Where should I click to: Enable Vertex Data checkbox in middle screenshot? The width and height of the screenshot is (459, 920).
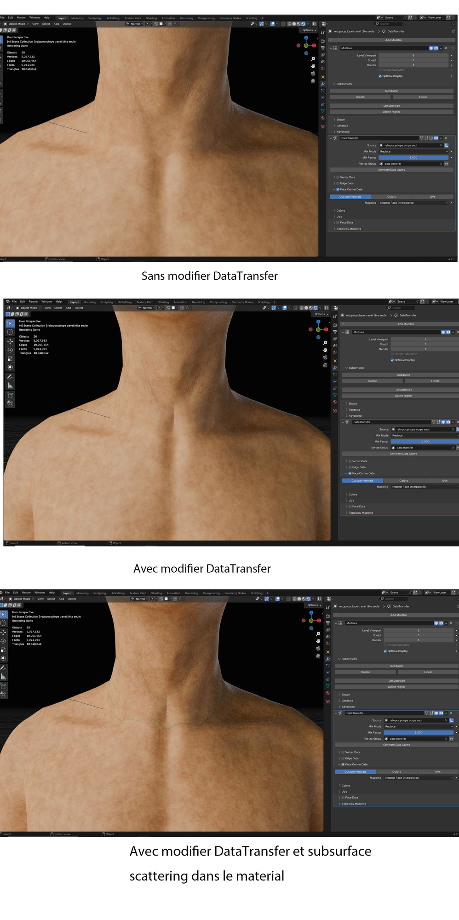[350, 461]
